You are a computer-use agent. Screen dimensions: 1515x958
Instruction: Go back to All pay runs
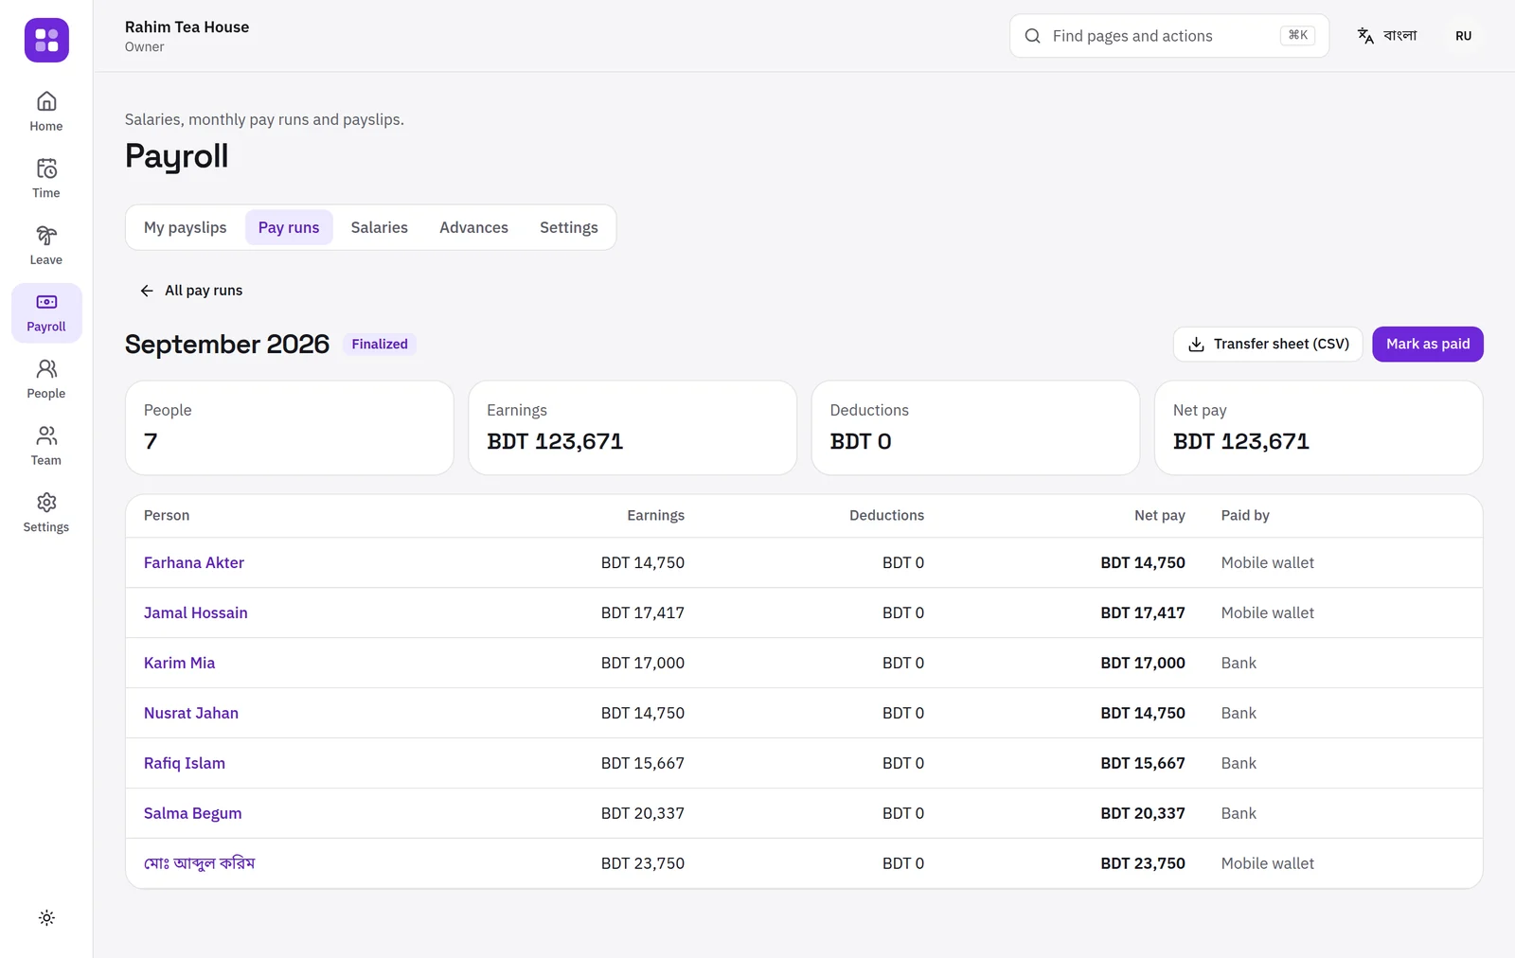191,291
